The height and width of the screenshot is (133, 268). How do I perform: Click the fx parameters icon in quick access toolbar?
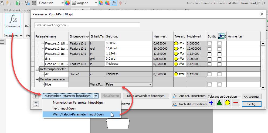tap(114, 3)
